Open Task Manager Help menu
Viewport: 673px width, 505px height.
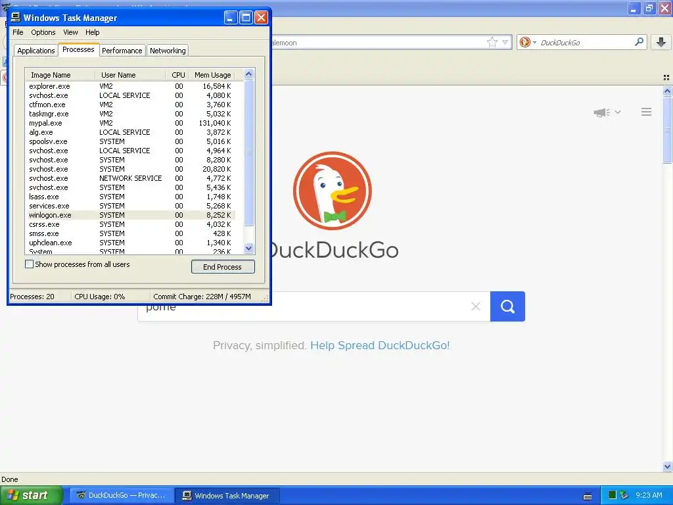coord(92,32)
